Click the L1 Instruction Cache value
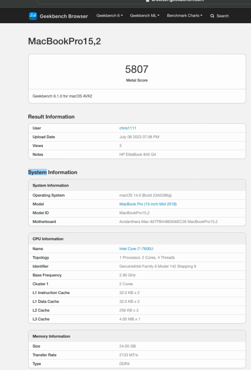Image resolution: width=251 pixels, height=370 pixels. tap(129, 293)
